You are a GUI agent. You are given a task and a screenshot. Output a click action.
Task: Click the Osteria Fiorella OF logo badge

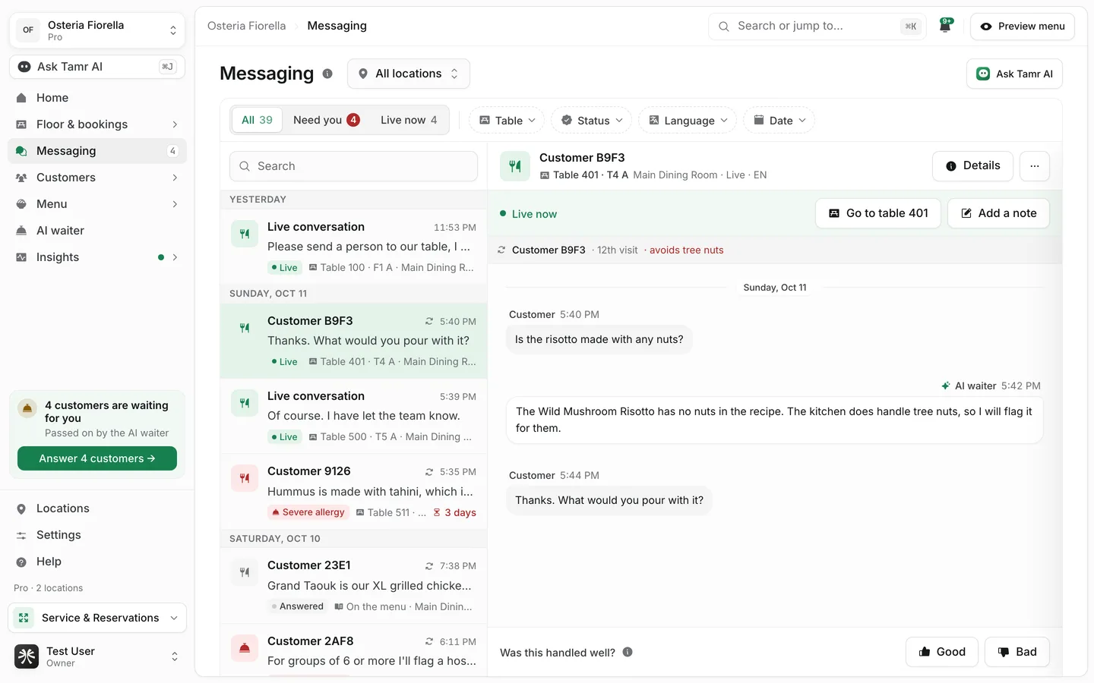[x=28, y=30]
